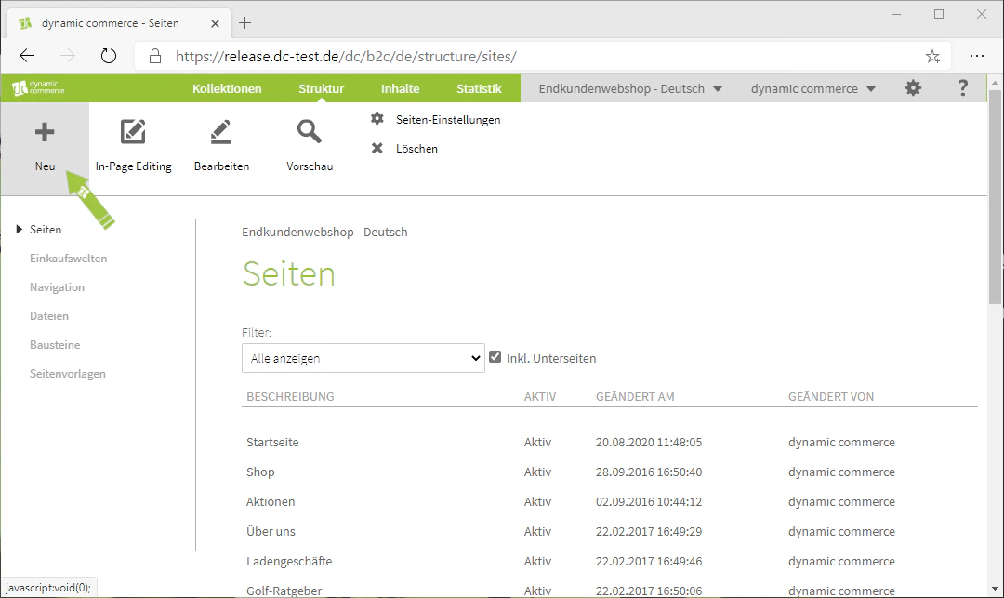Go to Statistik menu

pyautogui.click(x=479, y=89)
